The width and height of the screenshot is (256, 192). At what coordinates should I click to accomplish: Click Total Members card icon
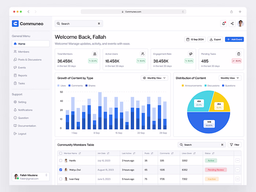click(x=94, y=54)
